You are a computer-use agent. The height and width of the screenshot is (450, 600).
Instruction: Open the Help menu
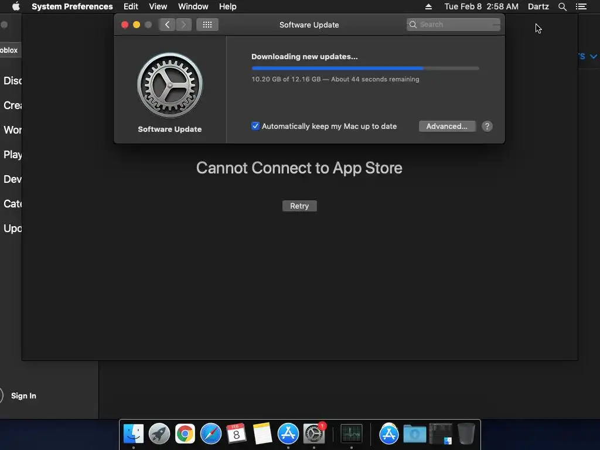coord(228,6)
